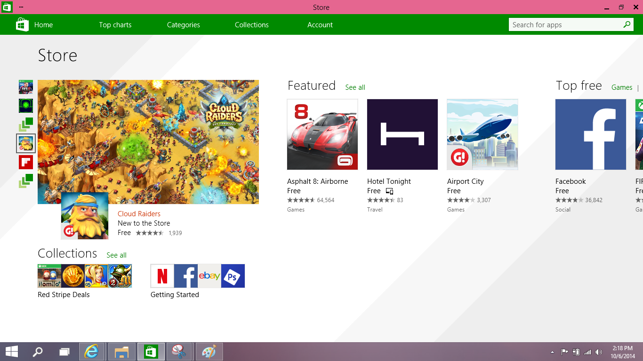The height and width of the screenshot is (361, 643).
Task: Click the Netflix icon in Getting Started collection
Action: (x=162, y=276)
